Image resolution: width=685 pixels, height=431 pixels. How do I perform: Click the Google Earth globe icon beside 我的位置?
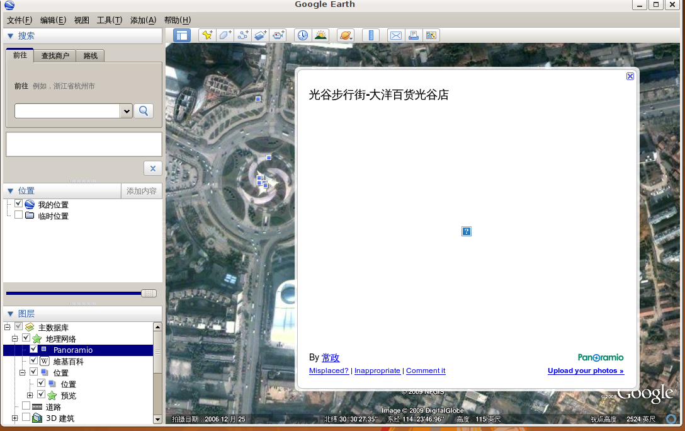(30, 204)
